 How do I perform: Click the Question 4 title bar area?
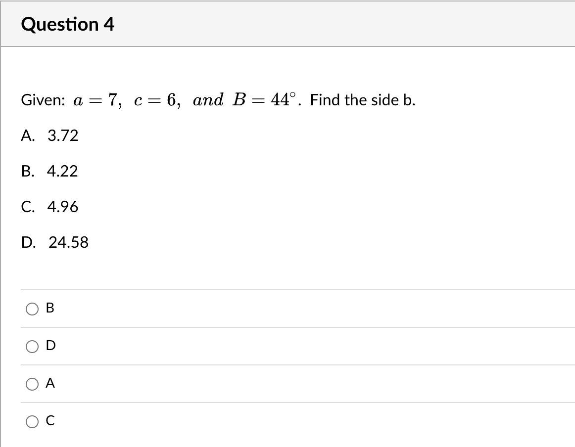pyautogui.click(x=287, y=23)
